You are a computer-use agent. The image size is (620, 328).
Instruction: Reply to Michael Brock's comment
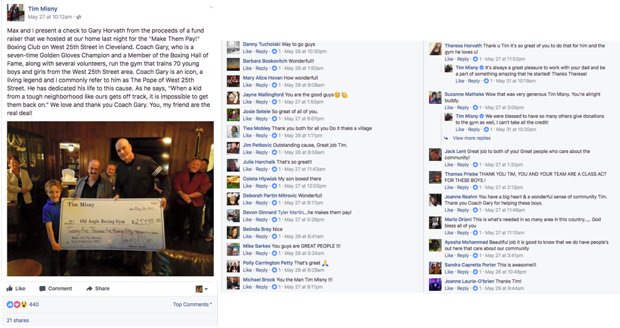(x=261, y=287)
